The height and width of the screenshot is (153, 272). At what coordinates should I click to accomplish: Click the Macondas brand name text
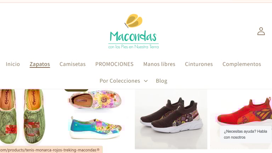coord(133,36)
